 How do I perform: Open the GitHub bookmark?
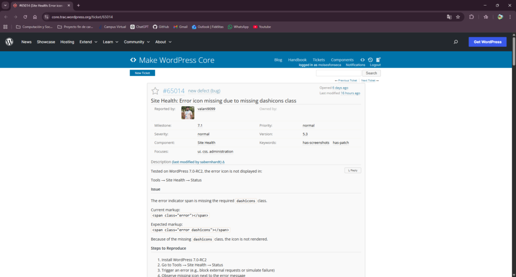coord(161,27)
